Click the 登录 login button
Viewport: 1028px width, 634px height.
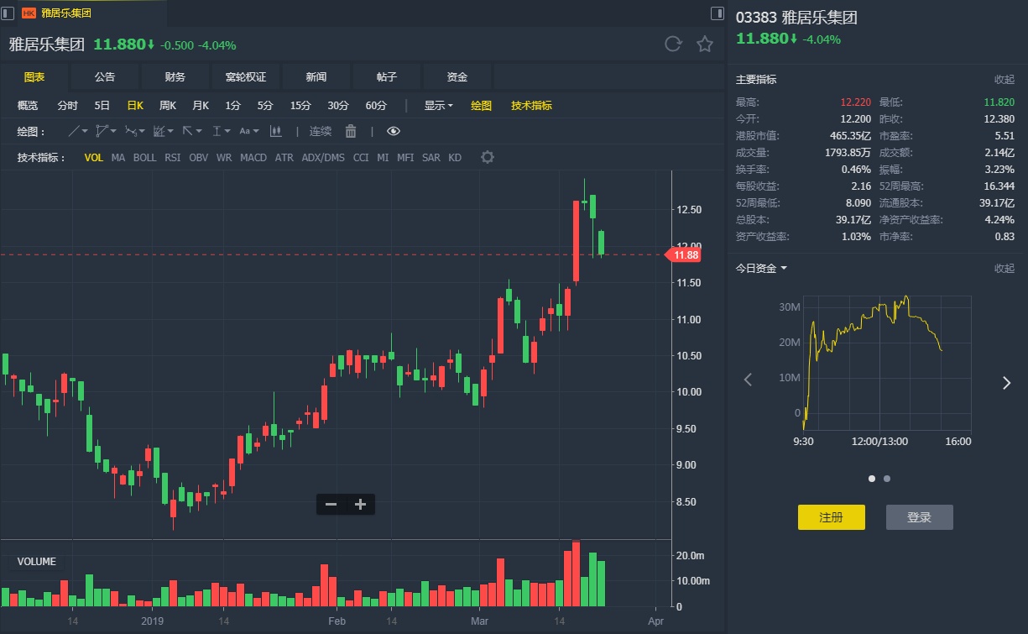(919, 517)
